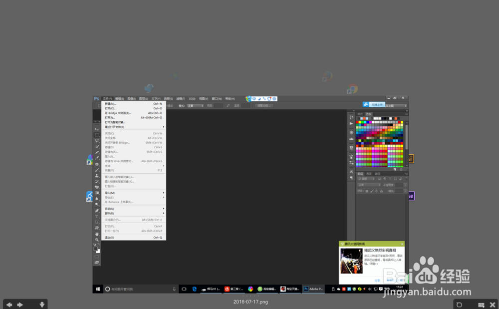
Task: Select the Horizontal Type tool
Action: [x=97, y=216]
